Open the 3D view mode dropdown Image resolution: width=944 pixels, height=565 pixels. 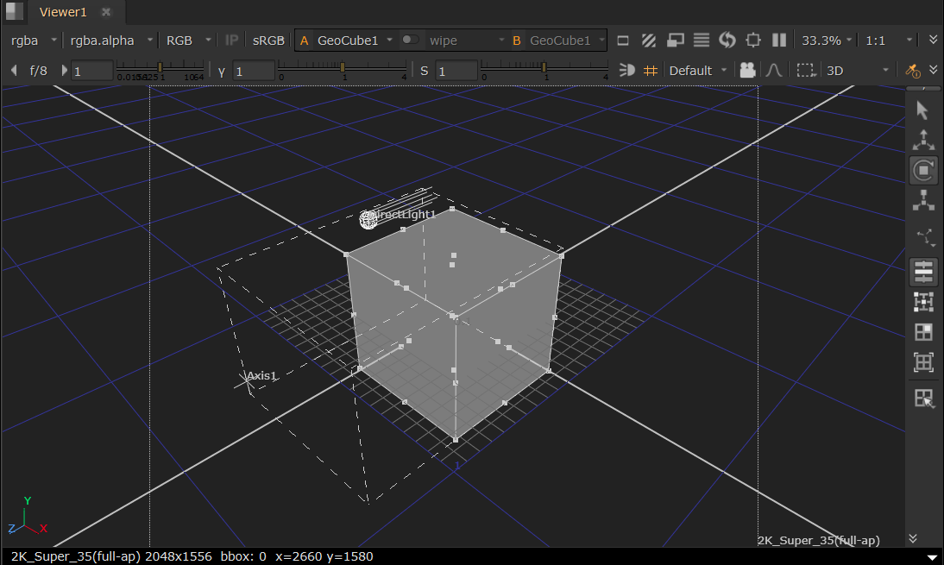(856, 71)
